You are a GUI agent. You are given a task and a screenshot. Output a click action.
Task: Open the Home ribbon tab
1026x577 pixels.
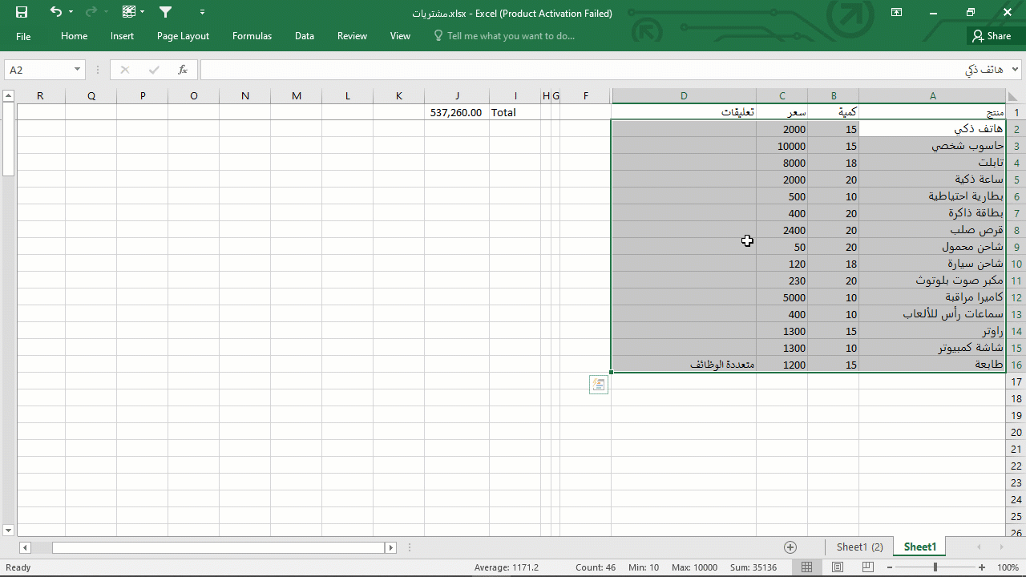point(74,36)
